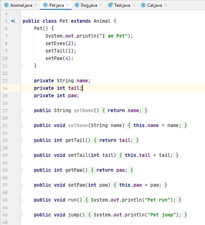Click the runnable class icon on Test.java tab
Image resolution: width=205 pixels, height=225 pixels.
[x=110, y=5]
